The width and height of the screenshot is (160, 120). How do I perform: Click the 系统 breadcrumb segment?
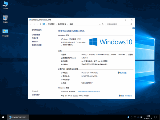pyautogui.click(x=71, y=24)
